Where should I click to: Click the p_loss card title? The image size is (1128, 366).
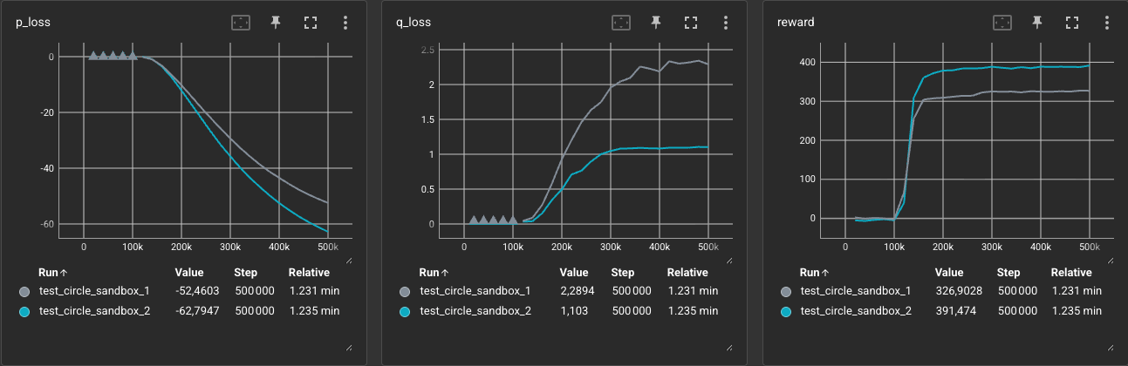point(32,23)
